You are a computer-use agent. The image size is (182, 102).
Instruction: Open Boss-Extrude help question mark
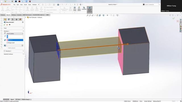pos(23,22)
